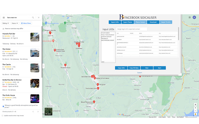This screenshot has height=124, width=199.
Task: Open the Google Maps hamburger menu
Action: pyautogui.click(x=4, y=18)
